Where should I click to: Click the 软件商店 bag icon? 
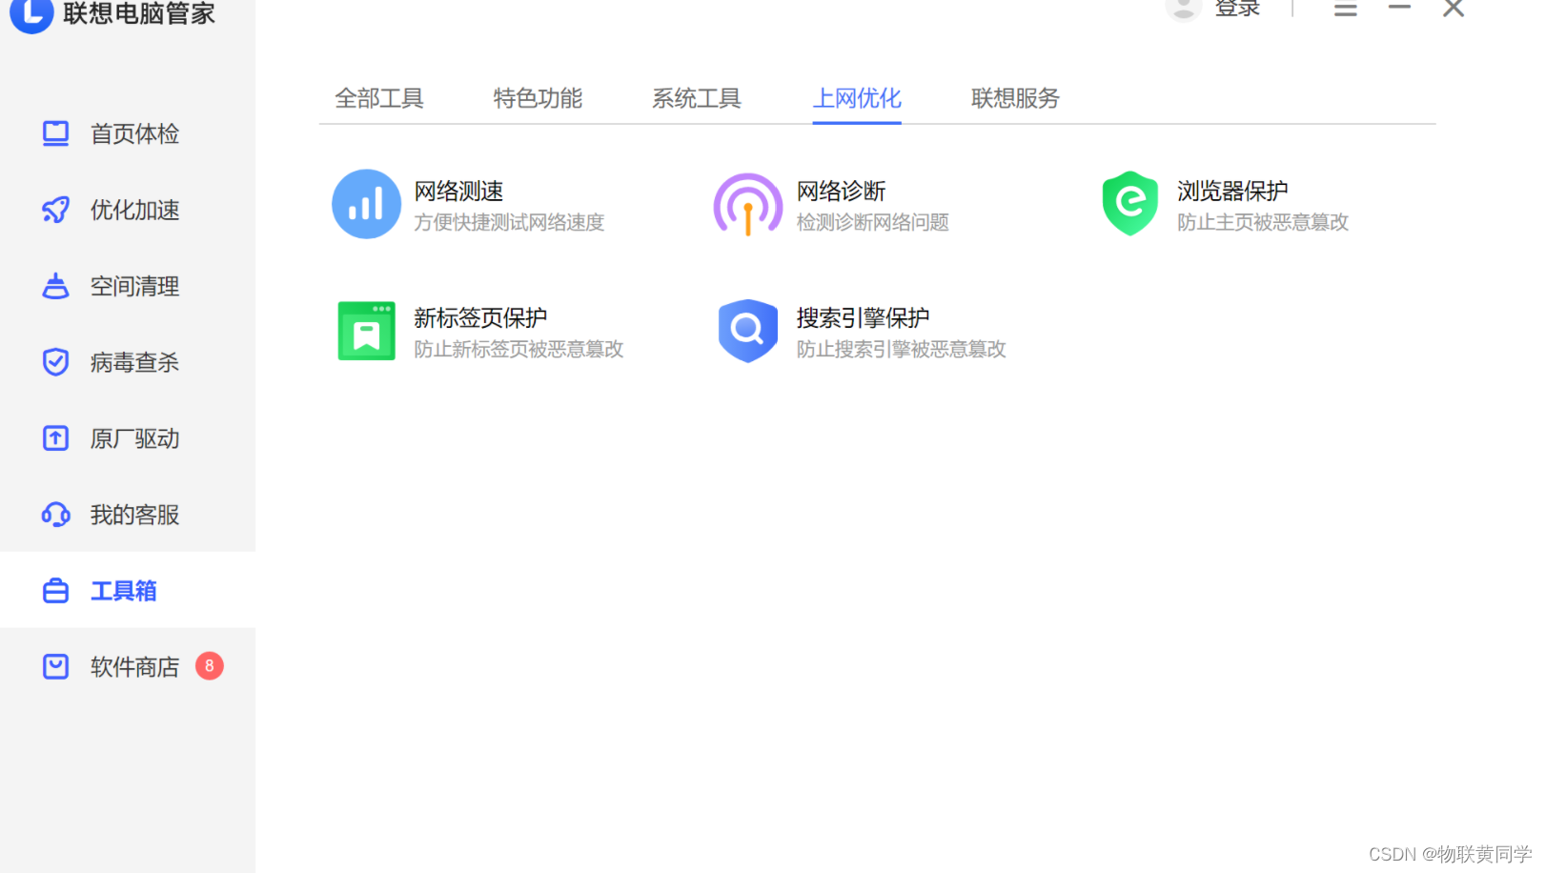pos(56,666)
